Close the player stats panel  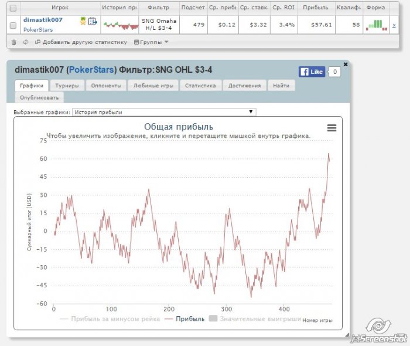[346, 64]
